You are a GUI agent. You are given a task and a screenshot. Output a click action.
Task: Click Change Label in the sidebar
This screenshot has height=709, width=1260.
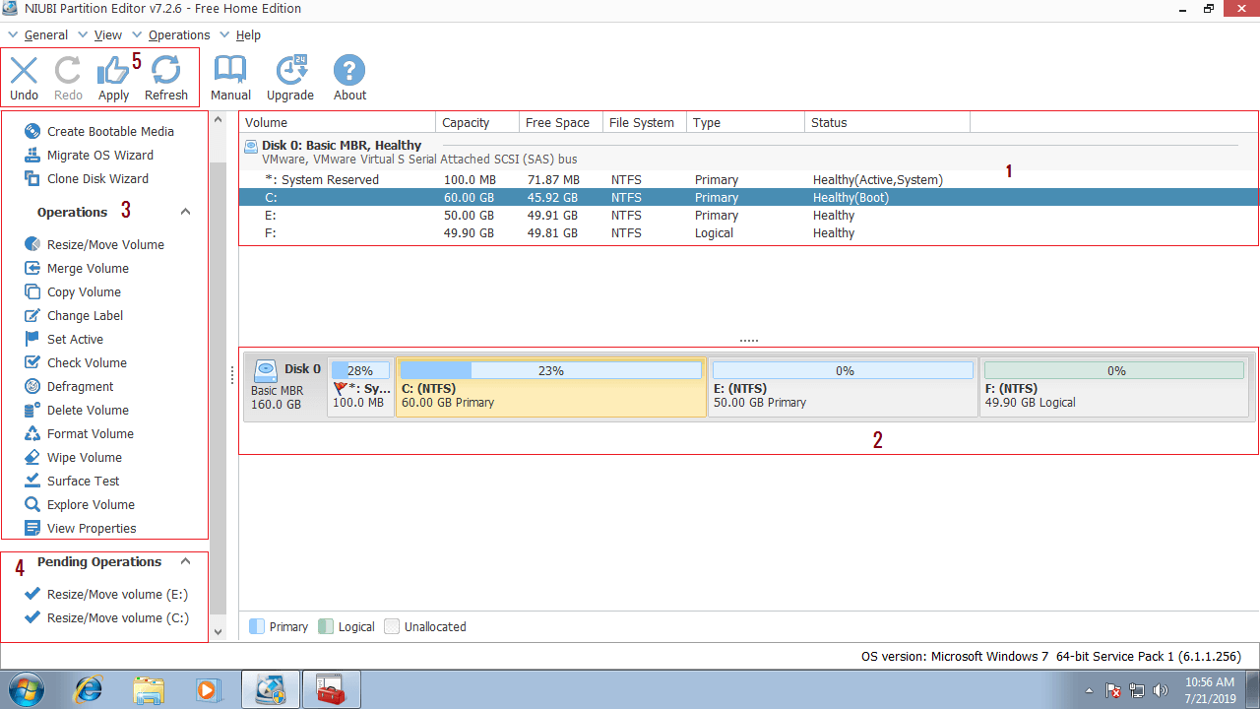[x=89, y=315]
